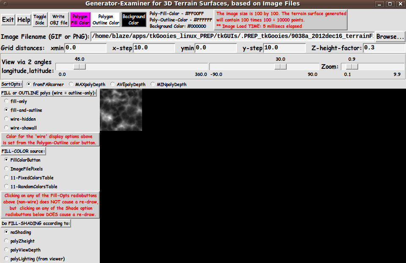Maximize the Generator-Examiner window

coord(390,4)
